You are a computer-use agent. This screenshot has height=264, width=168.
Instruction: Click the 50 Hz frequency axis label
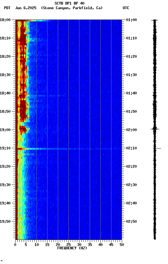pyautogui.click(x=122, y=245)
